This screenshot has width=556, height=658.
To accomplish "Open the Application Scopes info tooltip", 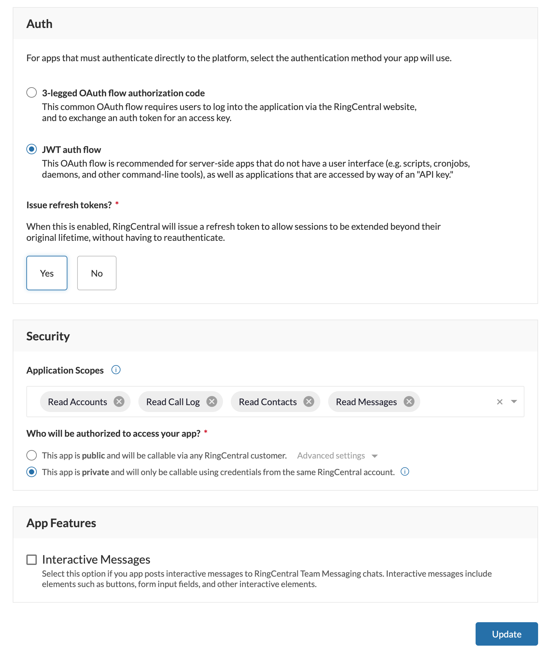I will pyautogui.click(x=116, y=370).
